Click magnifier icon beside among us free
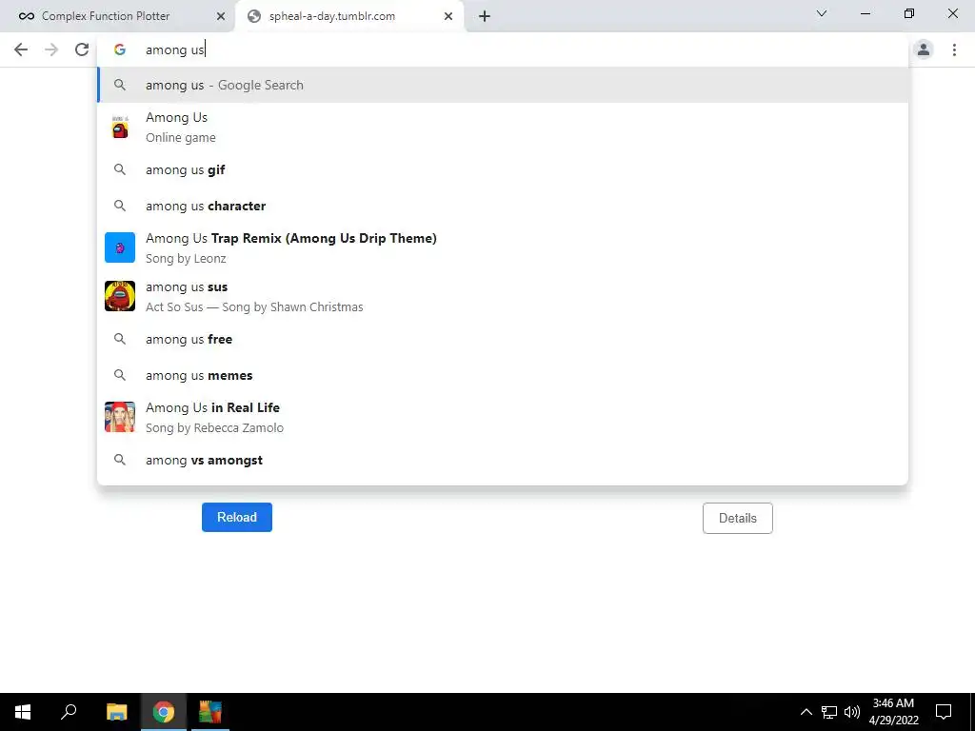Screen dimensions: 975x731 pyautogui.click(x=120, y=340)
